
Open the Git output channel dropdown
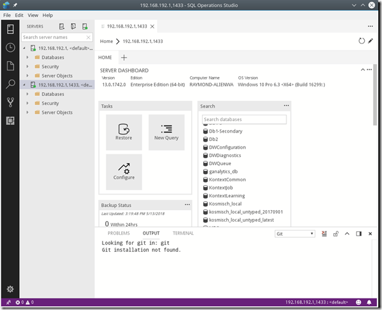point(295,234)
